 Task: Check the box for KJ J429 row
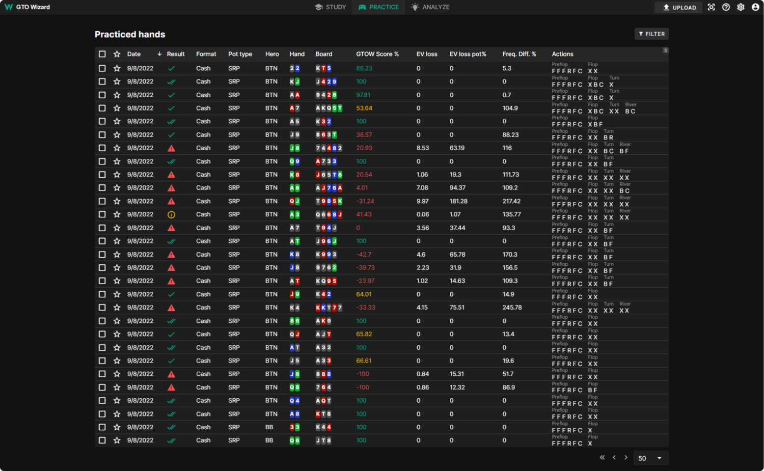[102, 81]
